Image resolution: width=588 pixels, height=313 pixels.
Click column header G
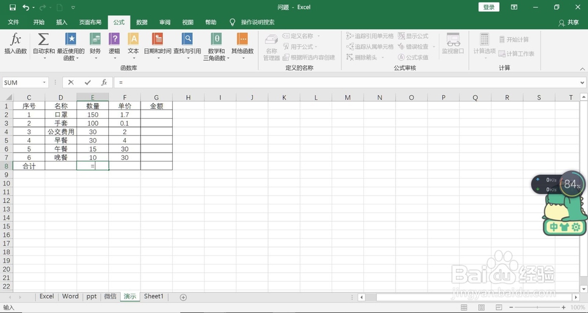[x=156, y=97]
